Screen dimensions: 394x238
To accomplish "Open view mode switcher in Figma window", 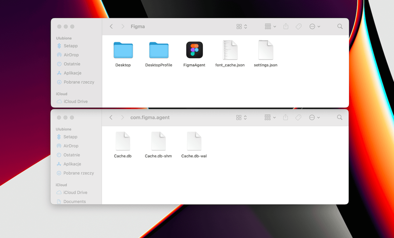I will (x=242, y=27).
